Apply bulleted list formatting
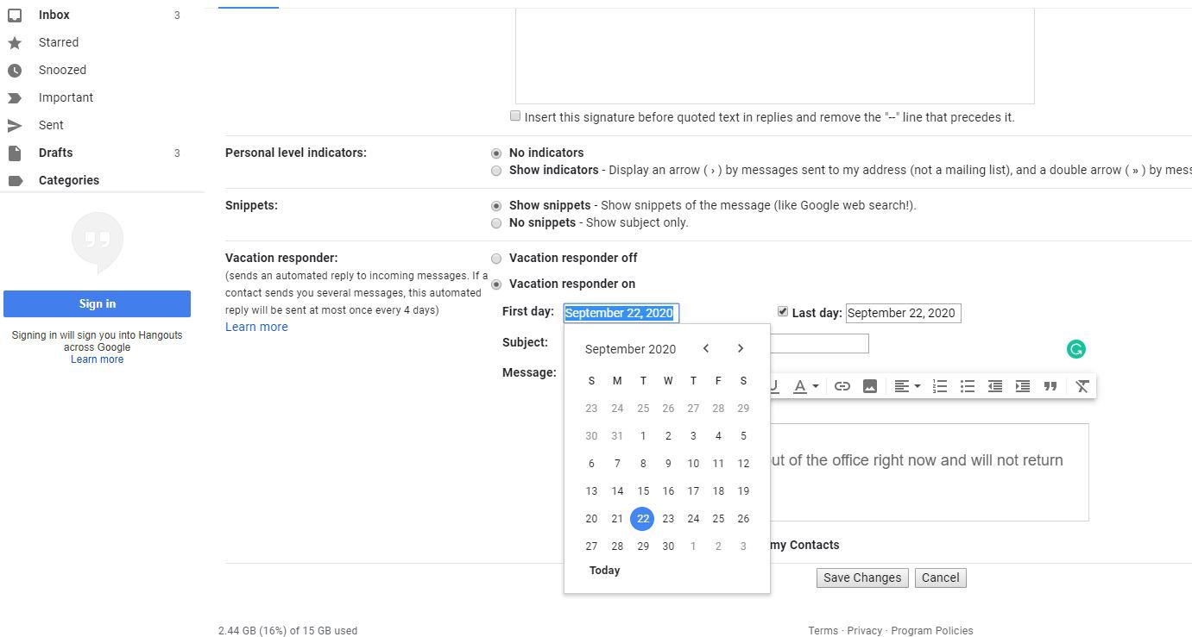The image size is (1192, 637). coord(968,386)
